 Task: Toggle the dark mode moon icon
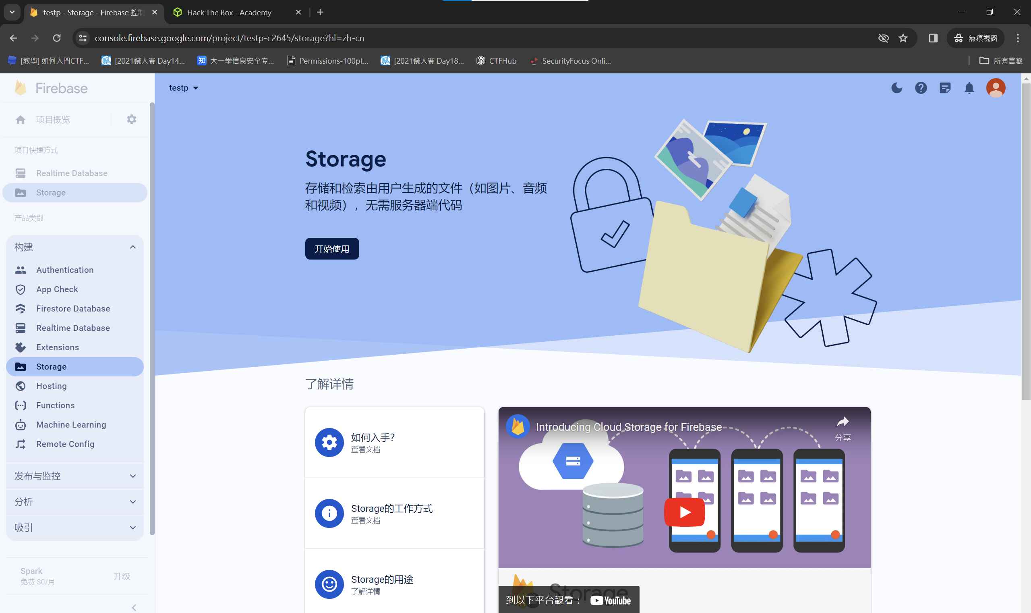coord(896,88)
